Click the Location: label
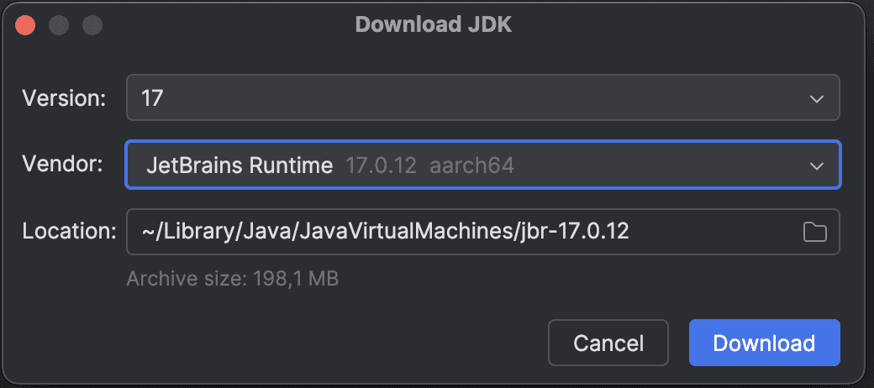 pos(69,231)
